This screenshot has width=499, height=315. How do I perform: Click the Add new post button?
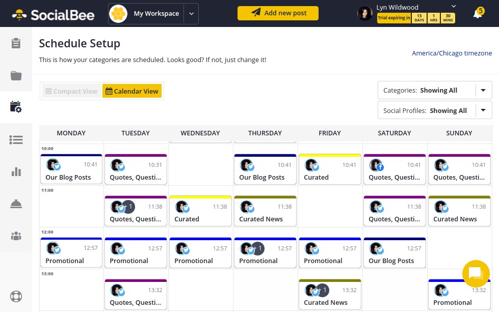[x=278, y=13]
